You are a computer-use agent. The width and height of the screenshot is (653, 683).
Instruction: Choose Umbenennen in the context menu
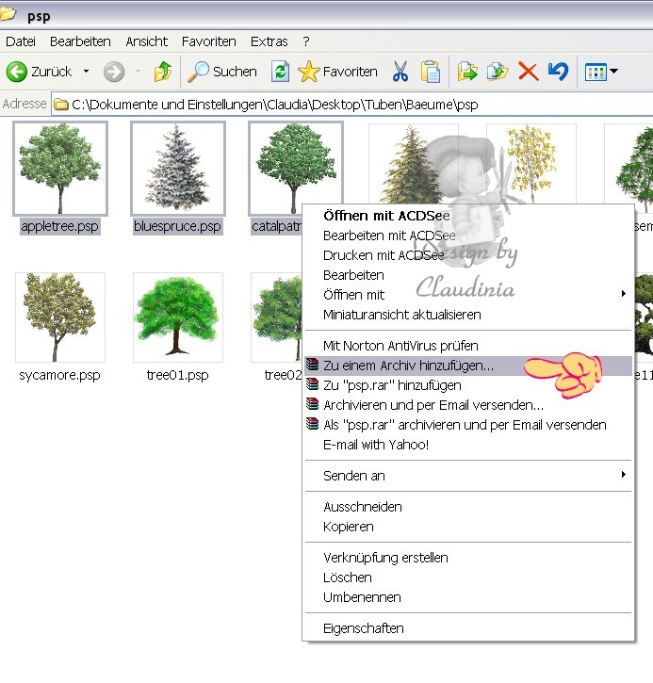tap(468, 597)
